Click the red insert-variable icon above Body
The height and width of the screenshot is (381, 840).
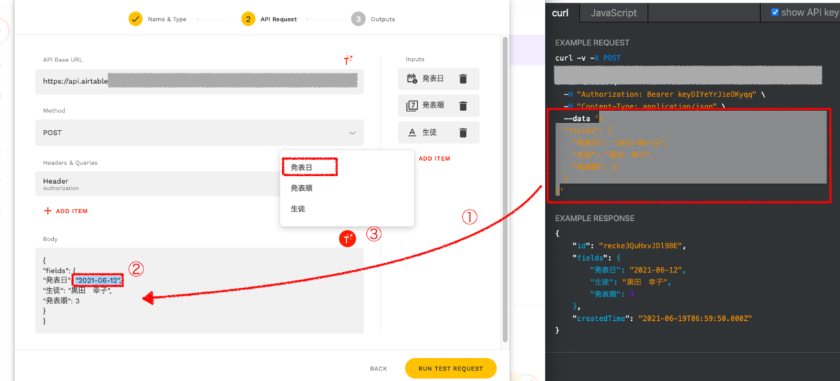348,238
